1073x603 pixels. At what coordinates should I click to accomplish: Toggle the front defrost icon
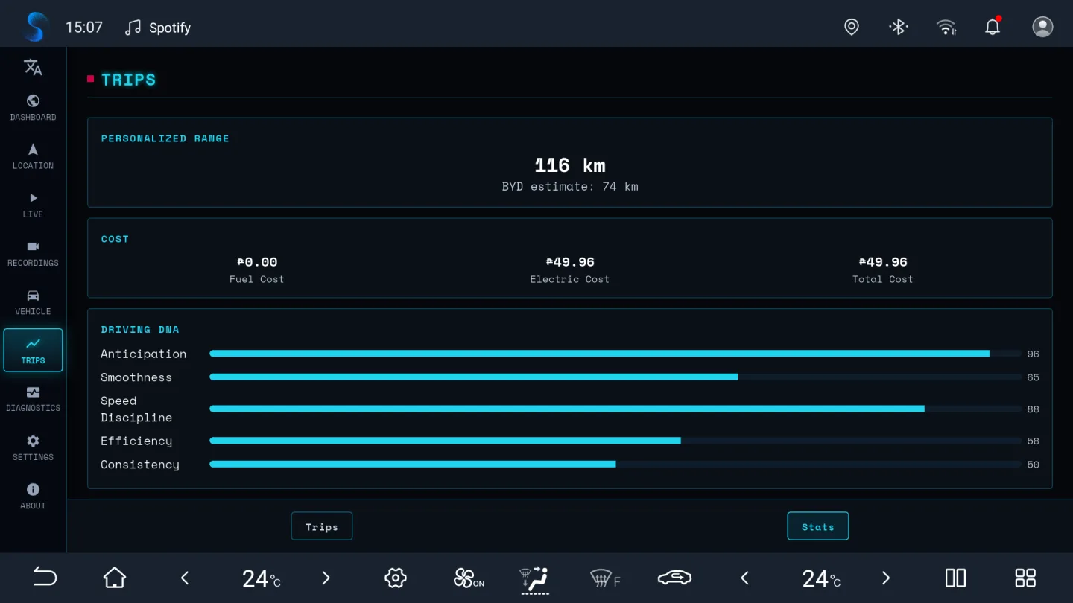[x=605, y=578]
